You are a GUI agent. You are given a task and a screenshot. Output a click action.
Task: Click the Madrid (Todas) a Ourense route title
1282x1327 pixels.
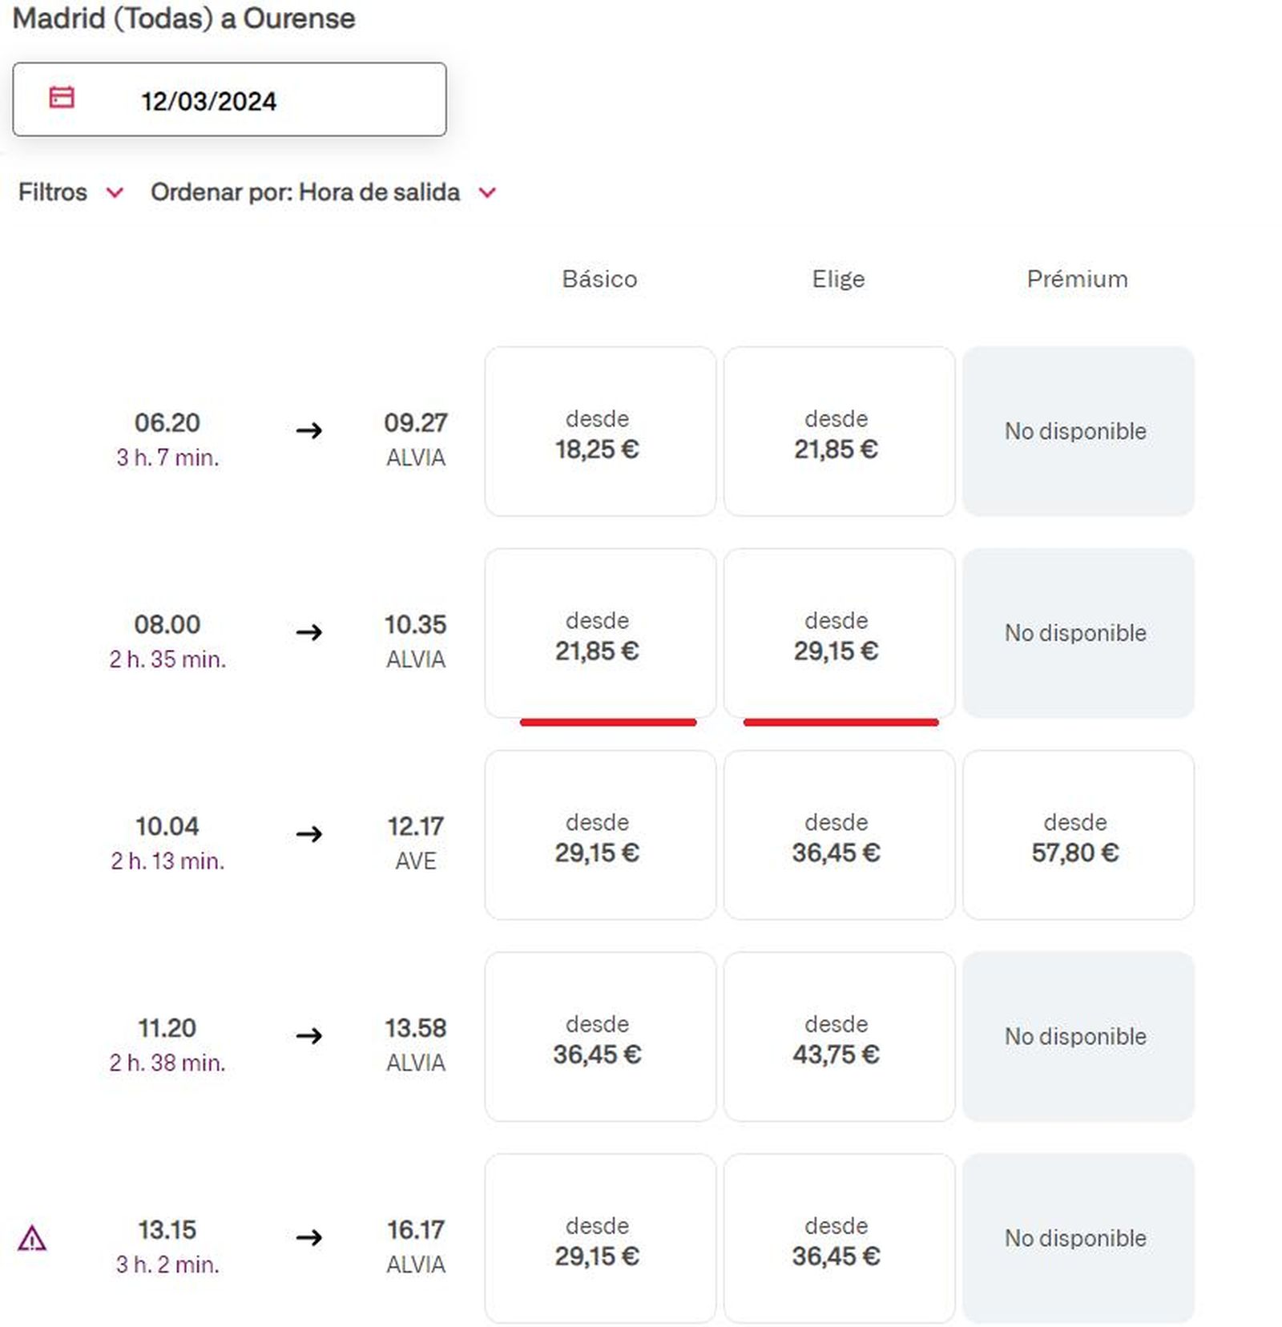[183, 18]
